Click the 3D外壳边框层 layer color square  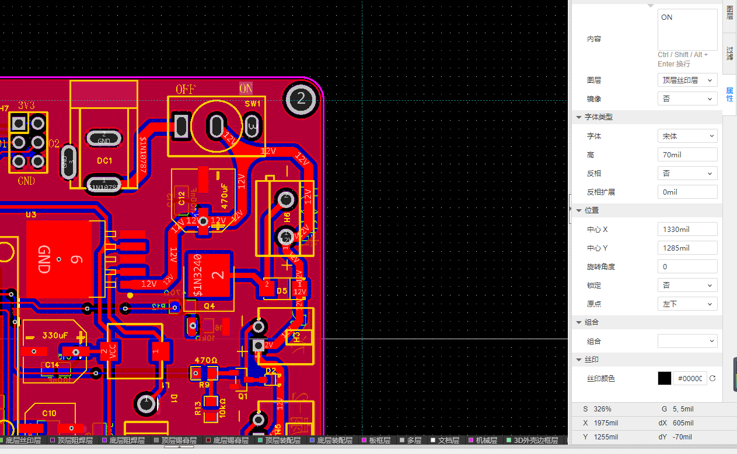(x=509, y=440)
